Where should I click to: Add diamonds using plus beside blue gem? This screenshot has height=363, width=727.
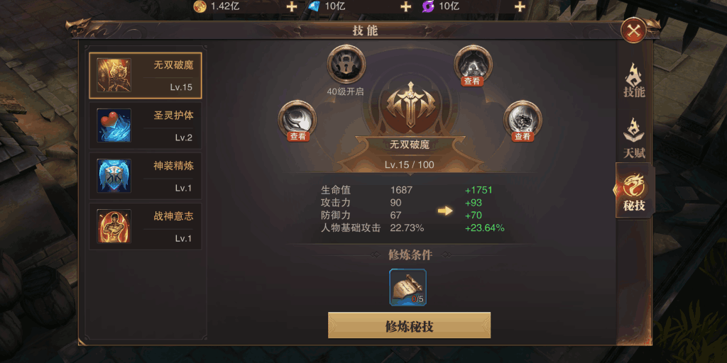tap(405, 6)
